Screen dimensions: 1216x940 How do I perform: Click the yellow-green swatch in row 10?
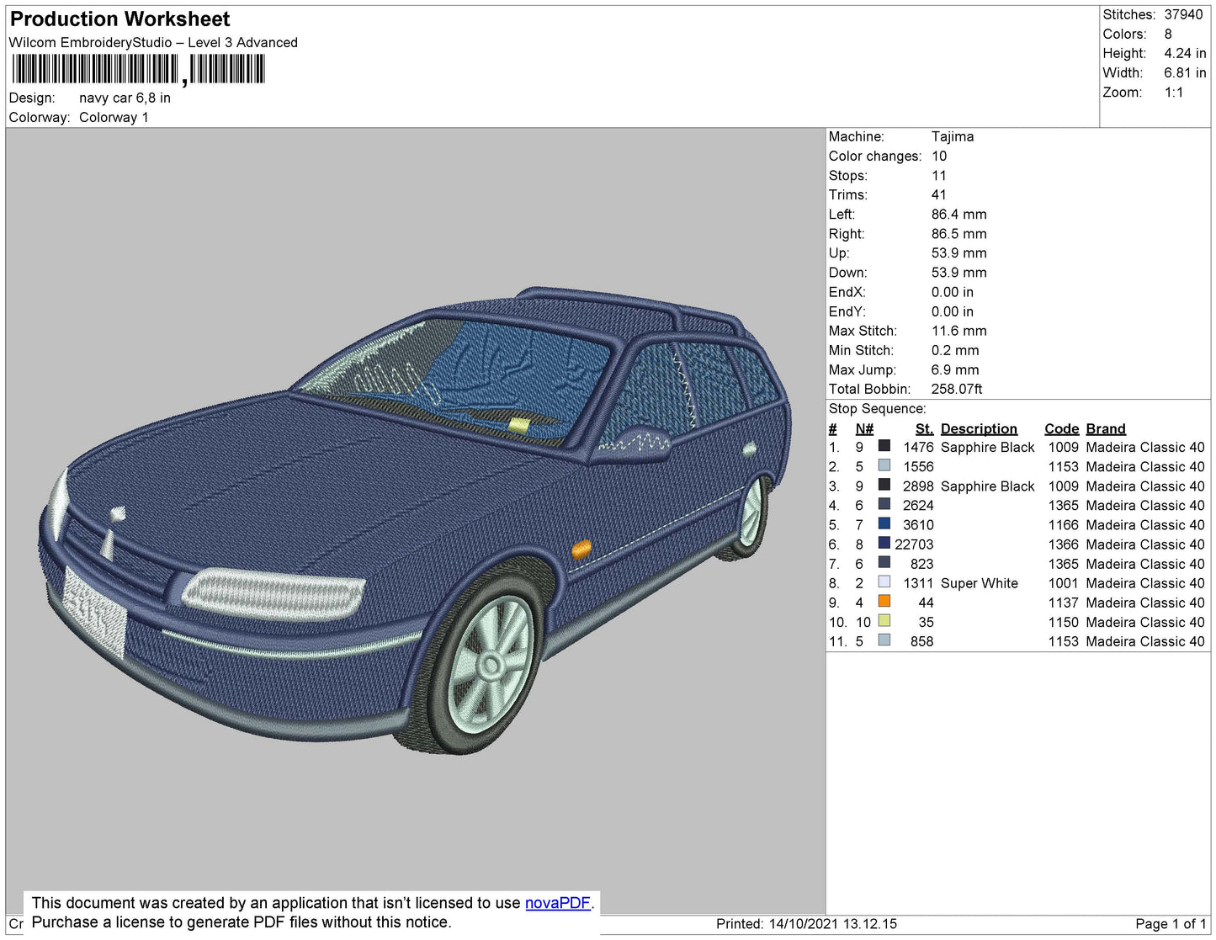(x=884, y=620)
